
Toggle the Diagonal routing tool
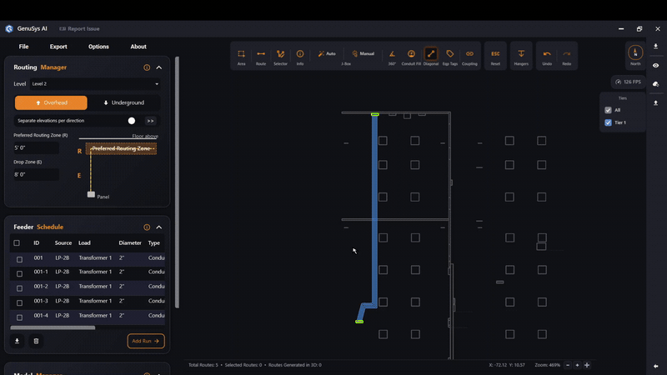(x=430, y=57)
